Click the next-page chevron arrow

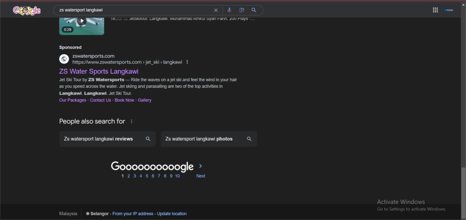[201, 166]
